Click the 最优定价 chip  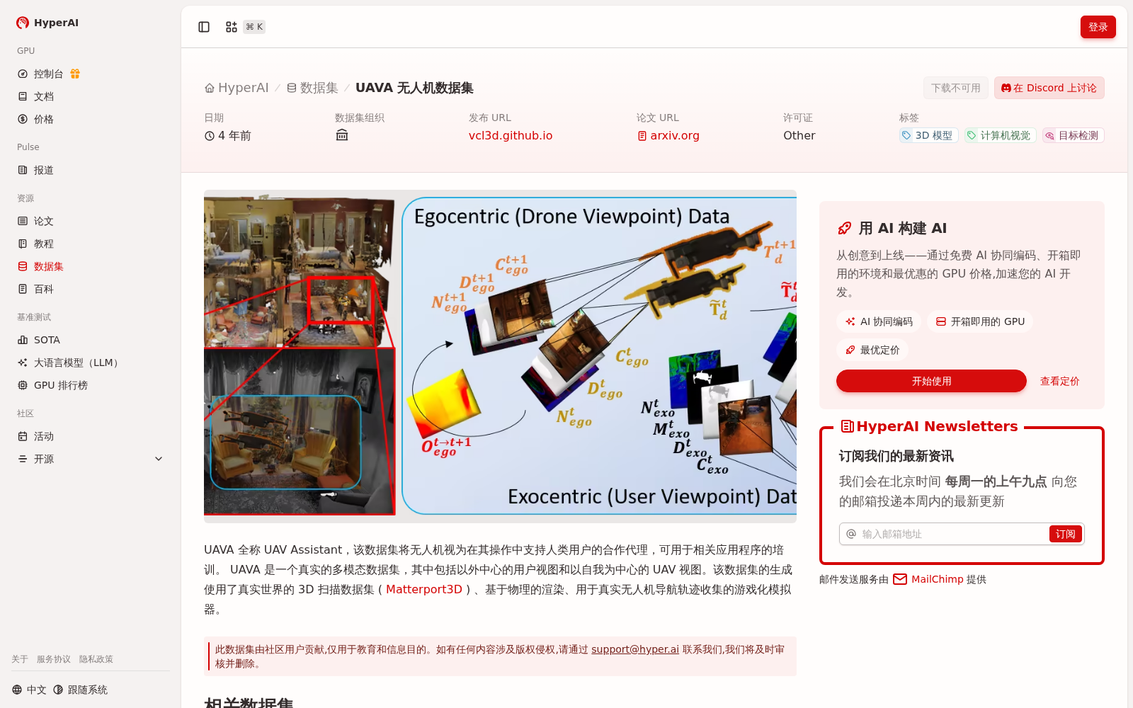(x=872, y=350)
